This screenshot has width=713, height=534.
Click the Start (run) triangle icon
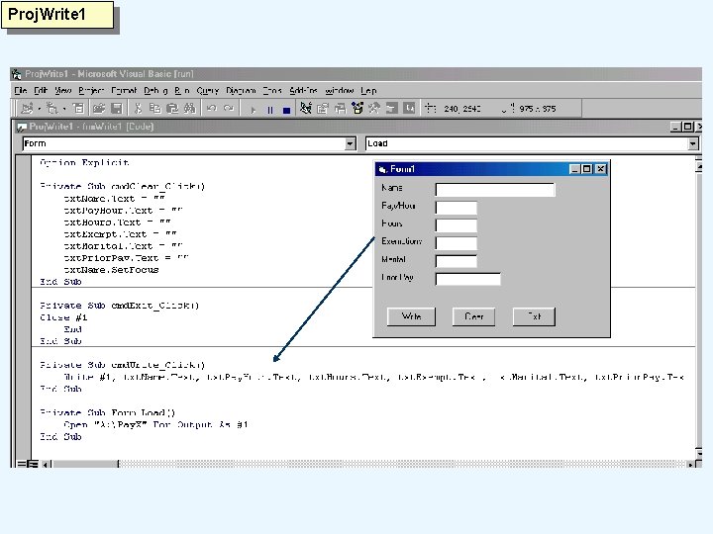coord(253,110)
